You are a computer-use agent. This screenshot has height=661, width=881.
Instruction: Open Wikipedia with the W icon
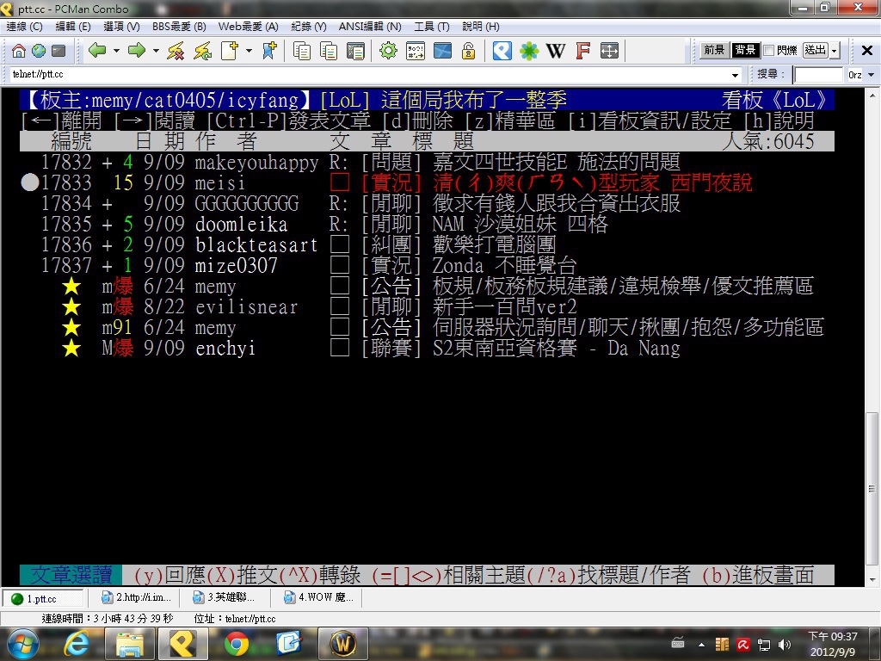pos(556,51)
